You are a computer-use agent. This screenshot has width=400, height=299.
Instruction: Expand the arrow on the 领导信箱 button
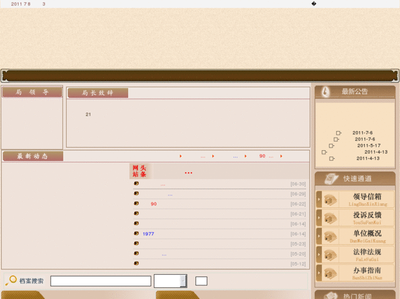point(319,199)
